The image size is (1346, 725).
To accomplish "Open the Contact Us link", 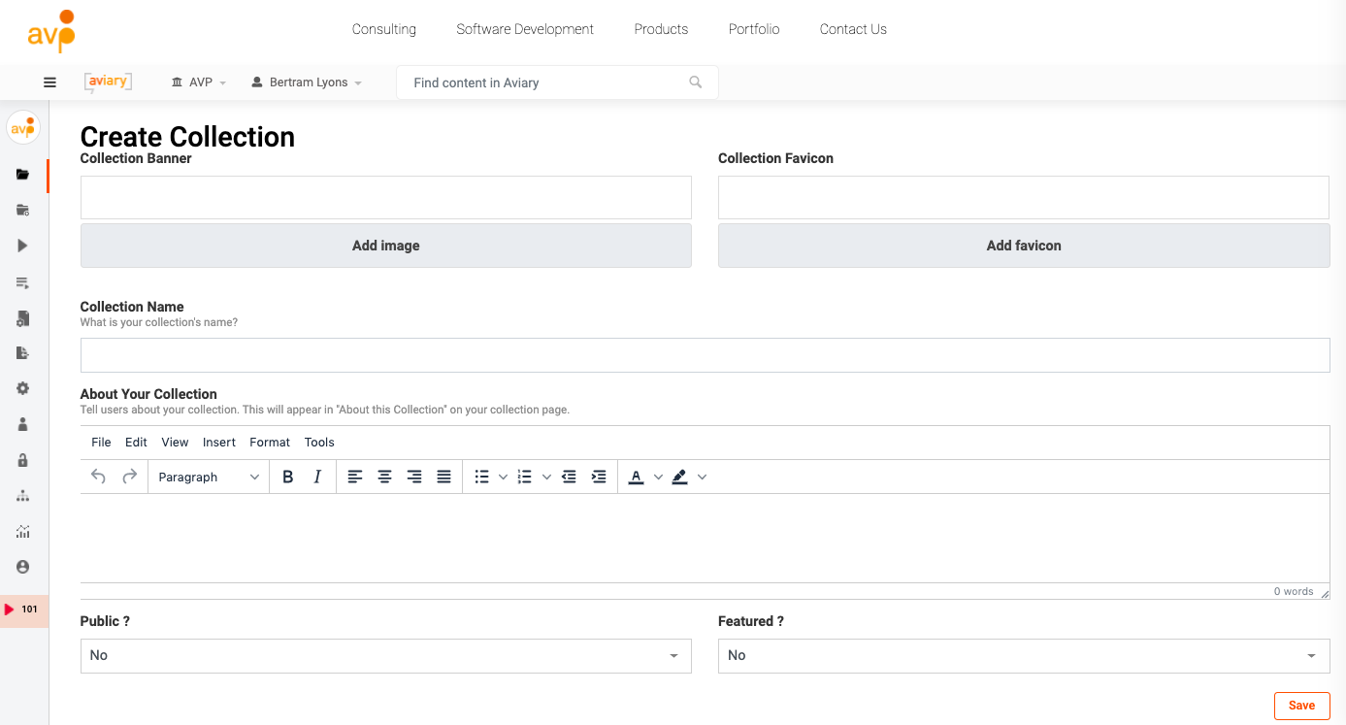I will pyautogui.click(x=853, y=29).
